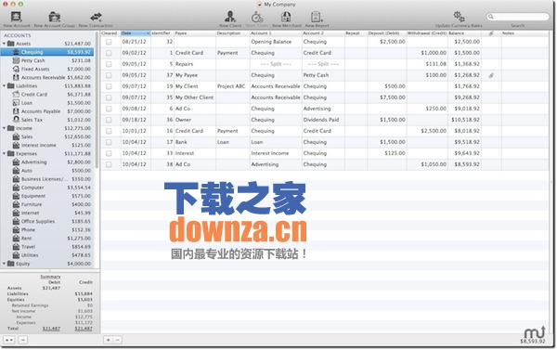The width and height of the screenshot is (557, 350).
Task: Select the Accounts Receivable account in sidebar
Action: click(x=47, y=77)
